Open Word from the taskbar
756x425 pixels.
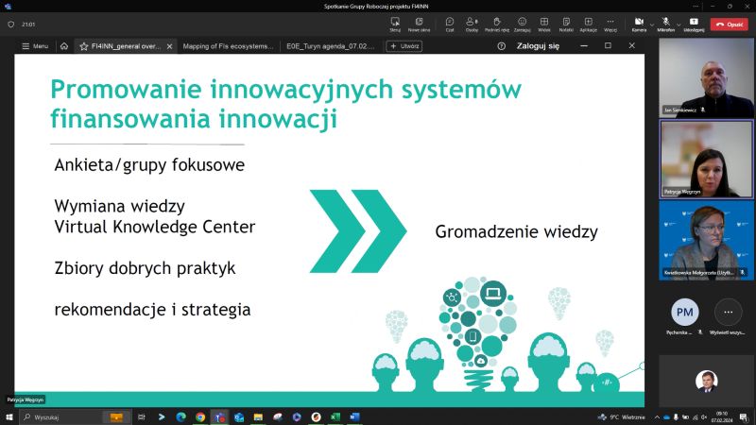point(355,417)
